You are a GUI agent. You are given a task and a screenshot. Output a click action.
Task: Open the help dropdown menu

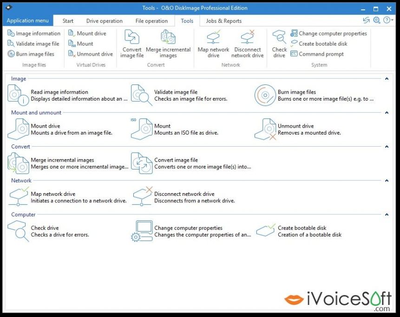point(388,20)
